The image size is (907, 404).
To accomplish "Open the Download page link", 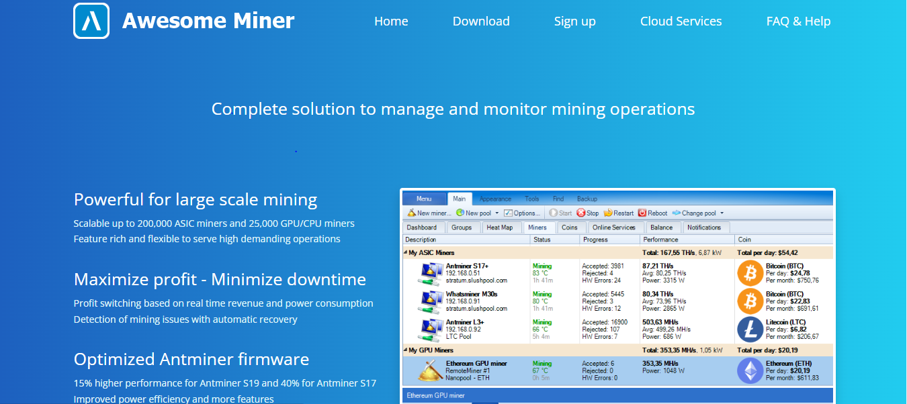I will (481, 21).
